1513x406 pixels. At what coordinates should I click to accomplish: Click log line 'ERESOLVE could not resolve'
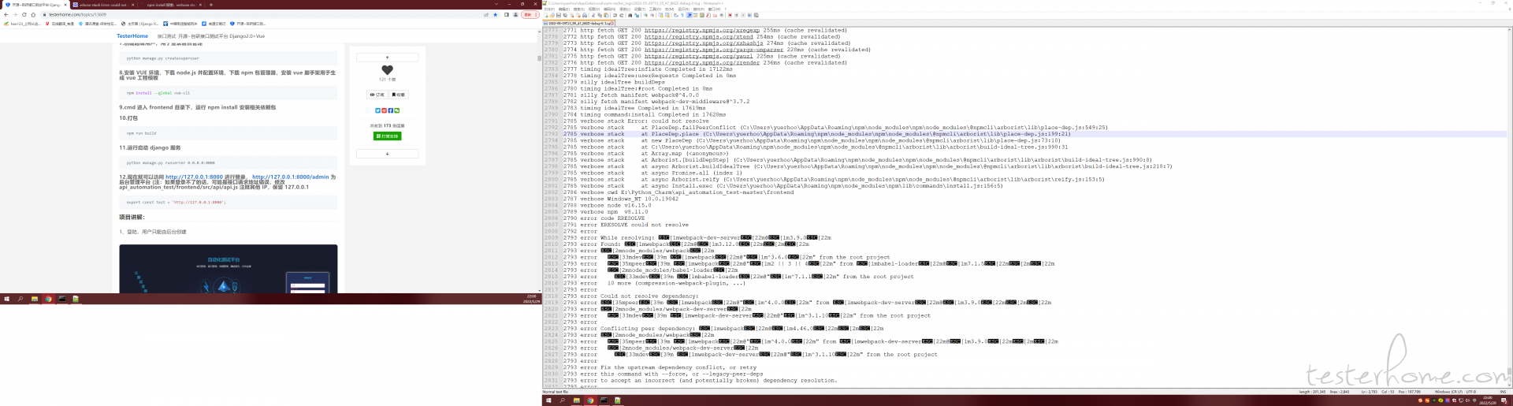click(634, 225)
